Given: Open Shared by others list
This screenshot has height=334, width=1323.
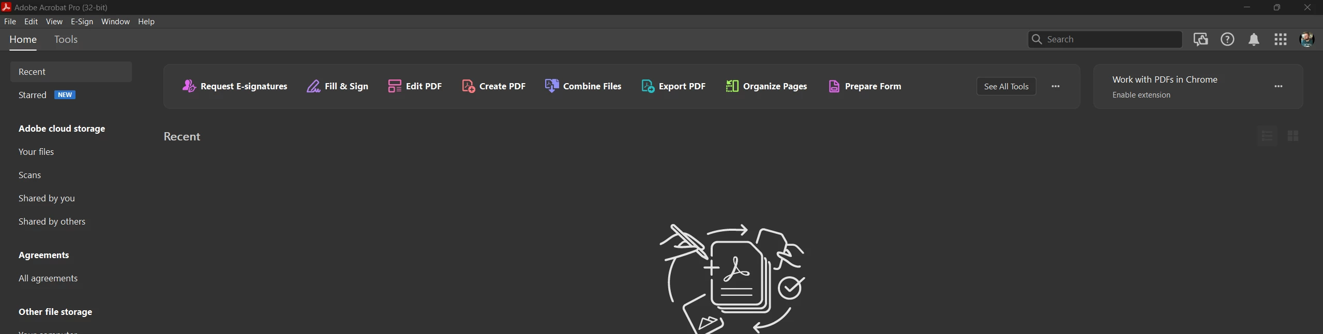Looking at the screenshot, I should (52, 221).
